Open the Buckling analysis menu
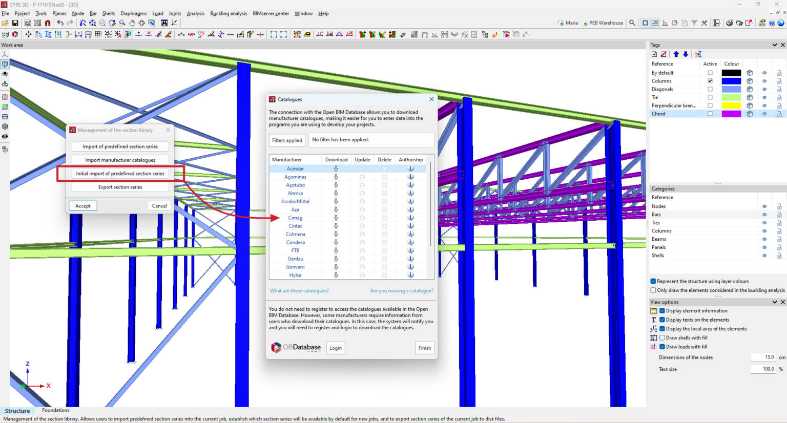 pos(228,13)
